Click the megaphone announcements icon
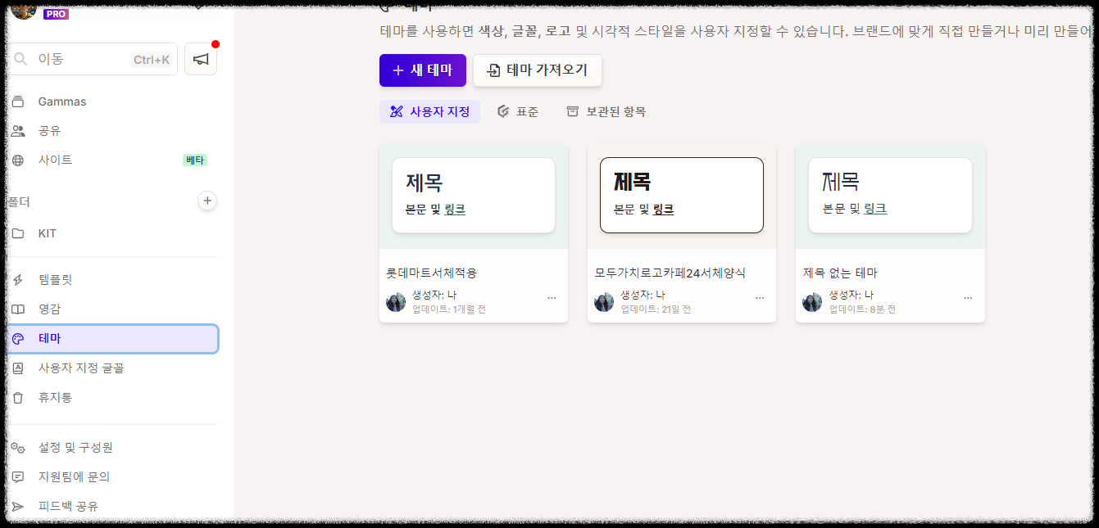This screenshot has width=1099, height=528. tap(201, 57)
